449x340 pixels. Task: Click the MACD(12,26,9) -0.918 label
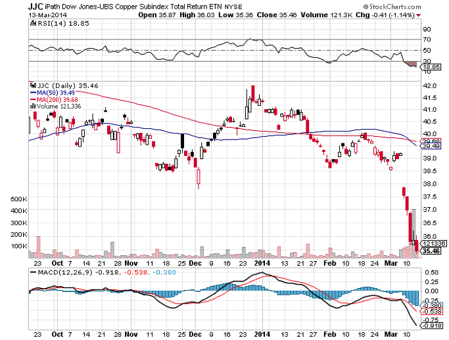coord(78,272)
